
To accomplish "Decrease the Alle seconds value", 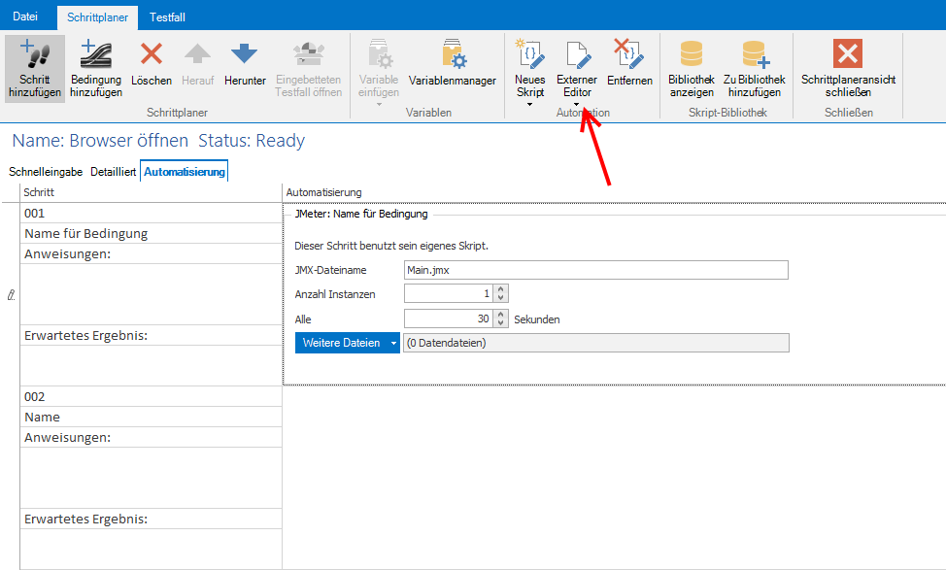I will tap(500, 323).
